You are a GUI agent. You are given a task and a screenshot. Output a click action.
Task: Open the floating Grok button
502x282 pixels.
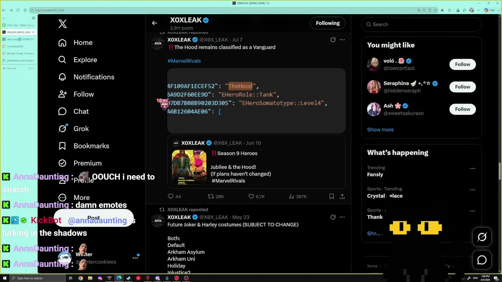click(x=482, y=237)
